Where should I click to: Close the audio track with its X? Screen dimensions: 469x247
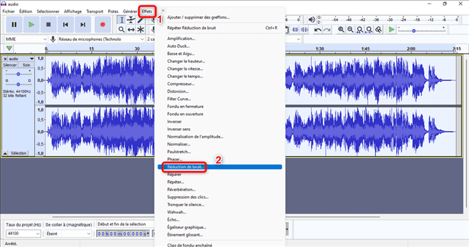click(5, 59)
